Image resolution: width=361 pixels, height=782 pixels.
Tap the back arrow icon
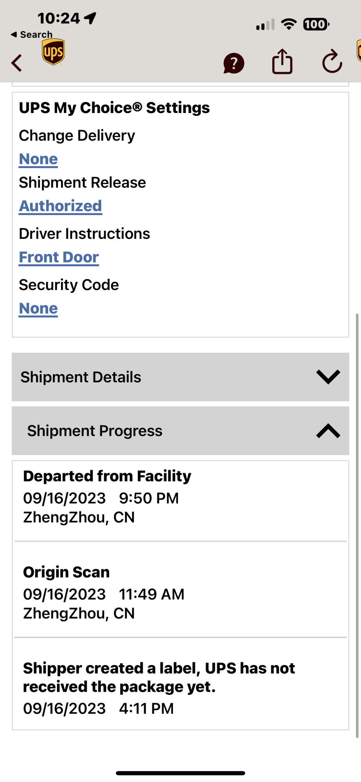point(17,63)
